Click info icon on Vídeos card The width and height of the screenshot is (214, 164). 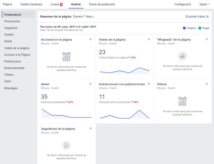[207, 84]
